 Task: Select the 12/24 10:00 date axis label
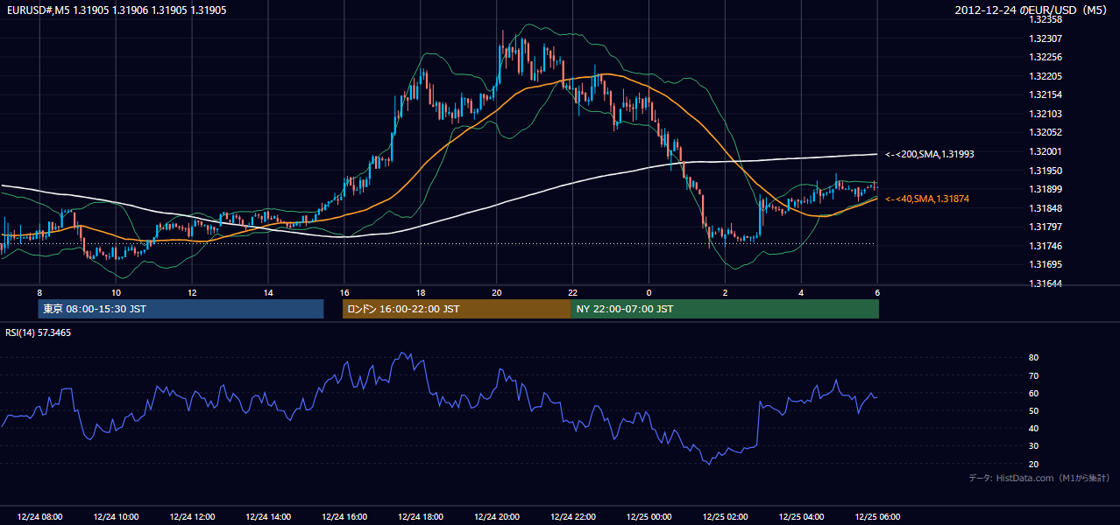[x=116, y=516]
